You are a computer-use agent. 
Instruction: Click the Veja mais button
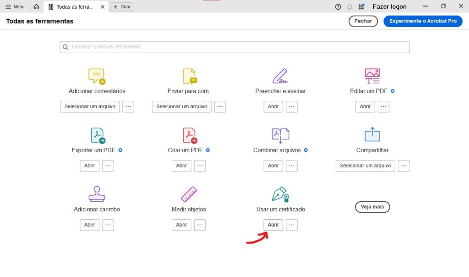pyautogui.click(x=372, y=207)
